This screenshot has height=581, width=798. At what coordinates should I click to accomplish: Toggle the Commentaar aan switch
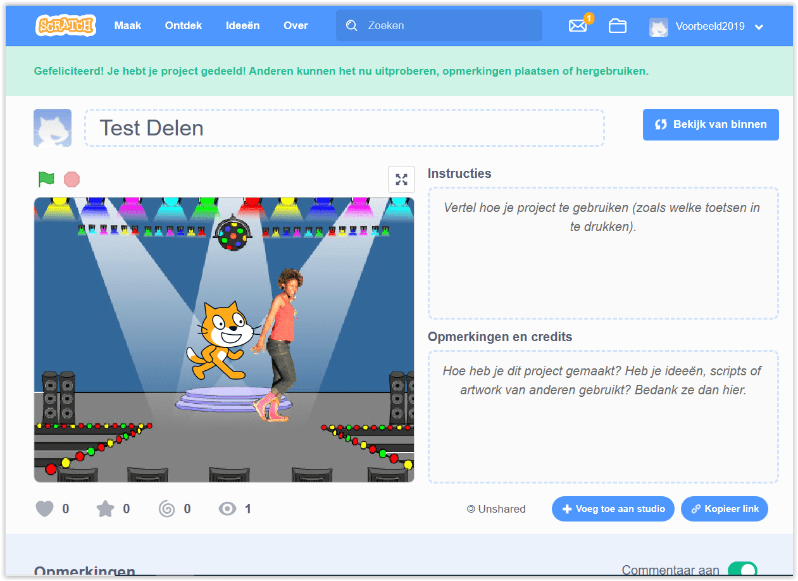(x=742, y=570)
